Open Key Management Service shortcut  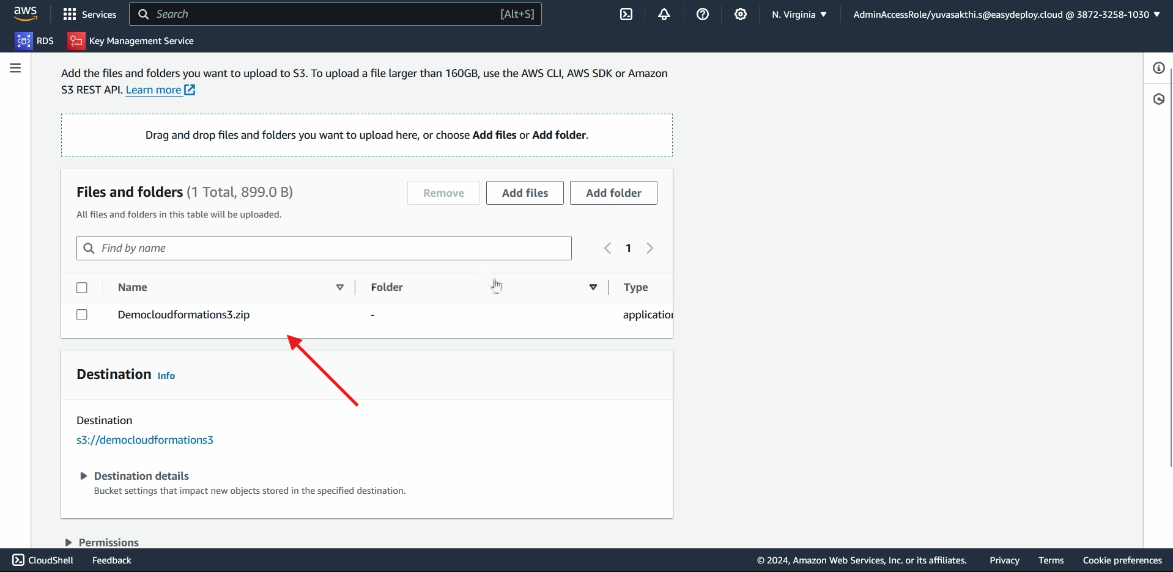point(131,41)
